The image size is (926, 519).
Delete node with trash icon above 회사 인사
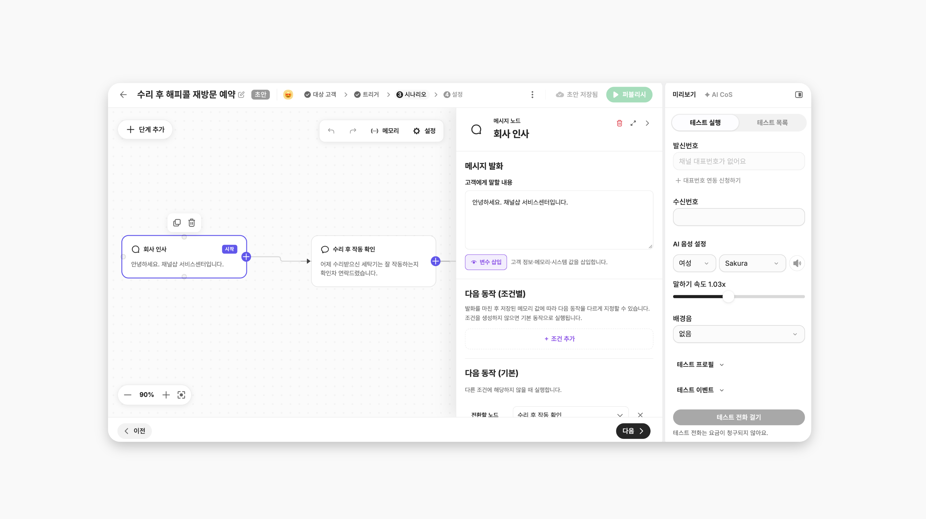coord(192,223)
